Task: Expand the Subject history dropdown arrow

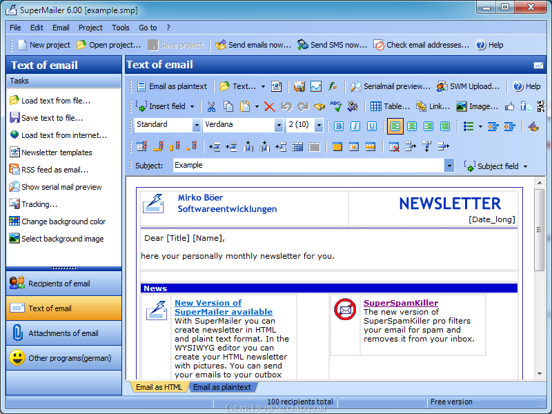Action: pyautogui.click(x=449, y=166)
